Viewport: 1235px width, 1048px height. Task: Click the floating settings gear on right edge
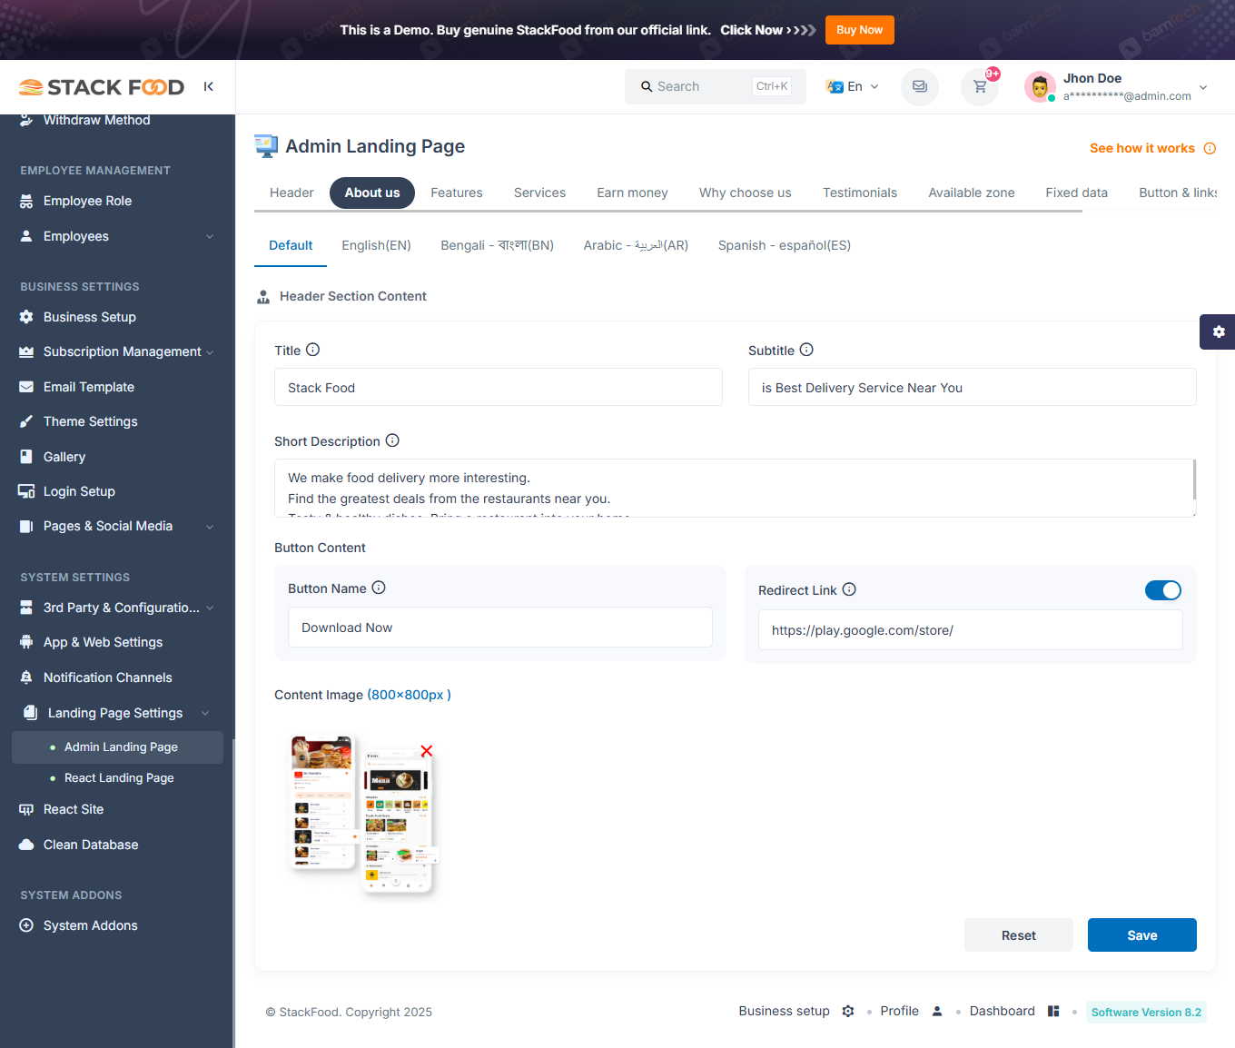[1218, 331]
